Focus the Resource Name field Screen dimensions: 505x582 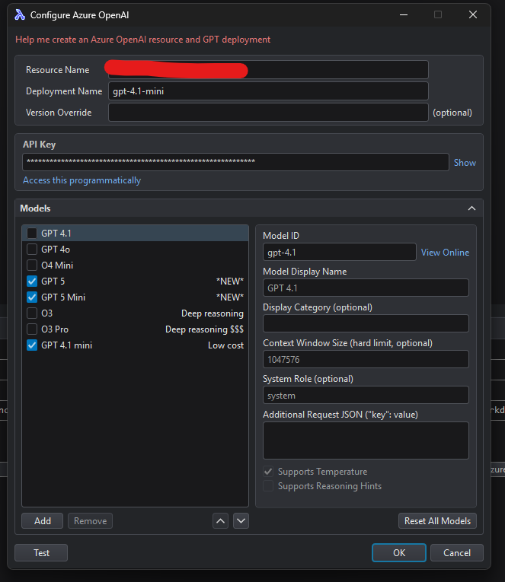coord(268,70)
